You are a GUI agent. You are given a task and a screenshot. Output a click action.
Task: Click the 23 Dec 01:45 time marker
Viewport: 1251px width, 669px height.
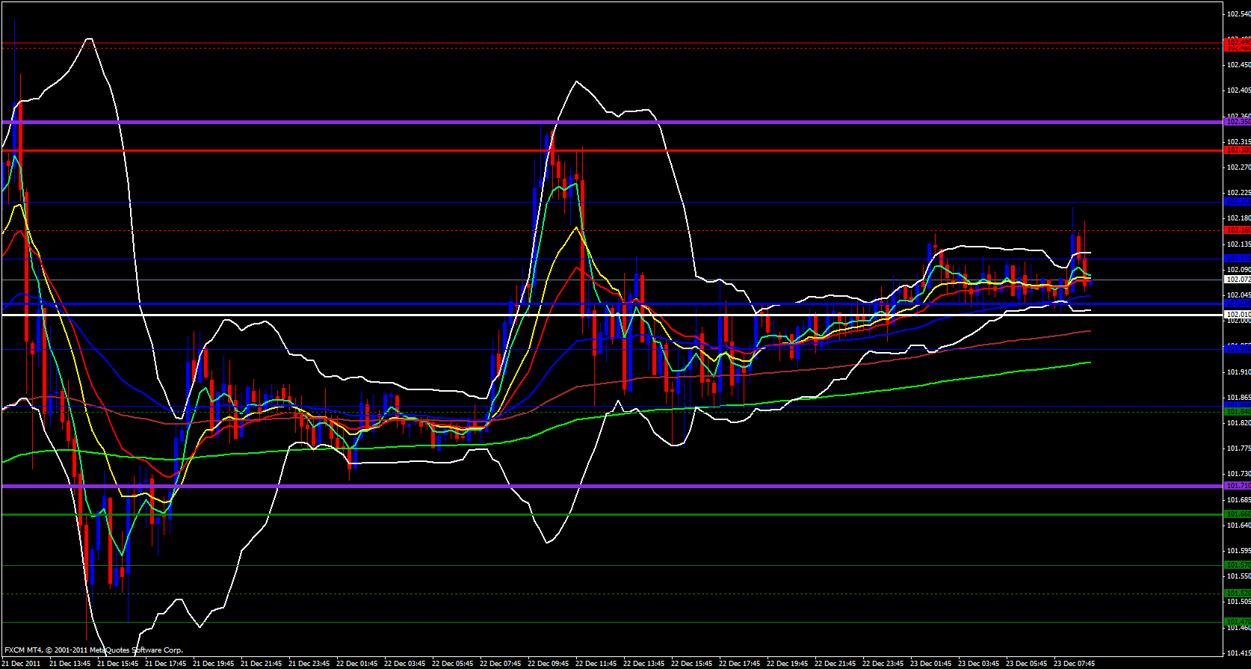click(930, 664)
